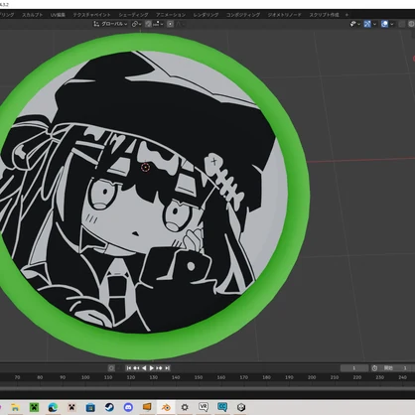
Task: Switch to スカルプト workspace tab
Action: pyautogui.click(x=32, y=15)
